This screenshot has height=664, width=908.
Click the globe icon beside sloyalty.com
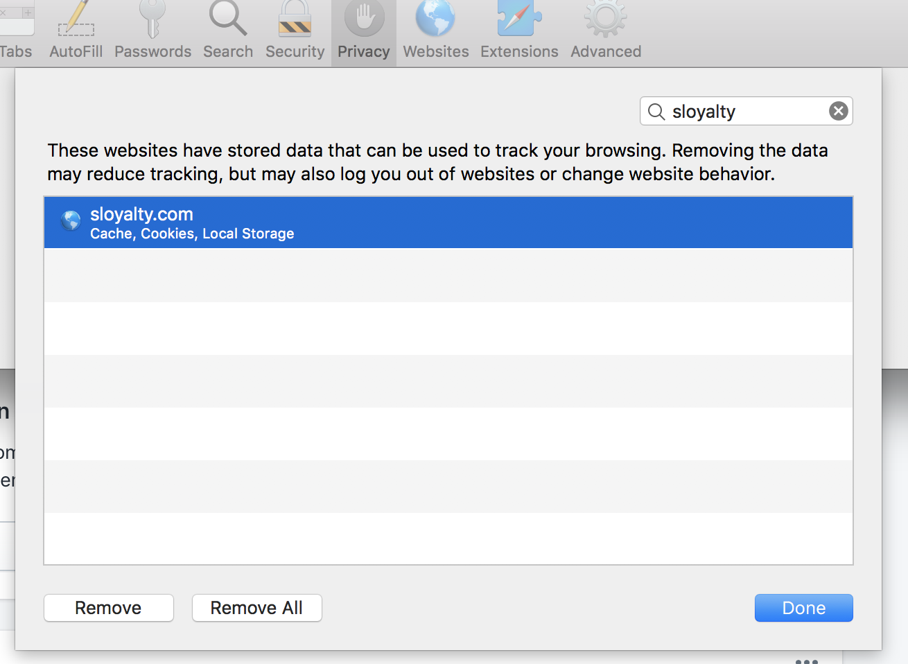pos(71,220)
